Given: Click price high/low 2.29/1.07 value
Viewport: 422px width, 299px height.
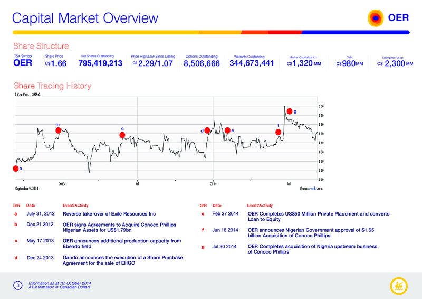Looking at the screenshot, I should point(153,63).
